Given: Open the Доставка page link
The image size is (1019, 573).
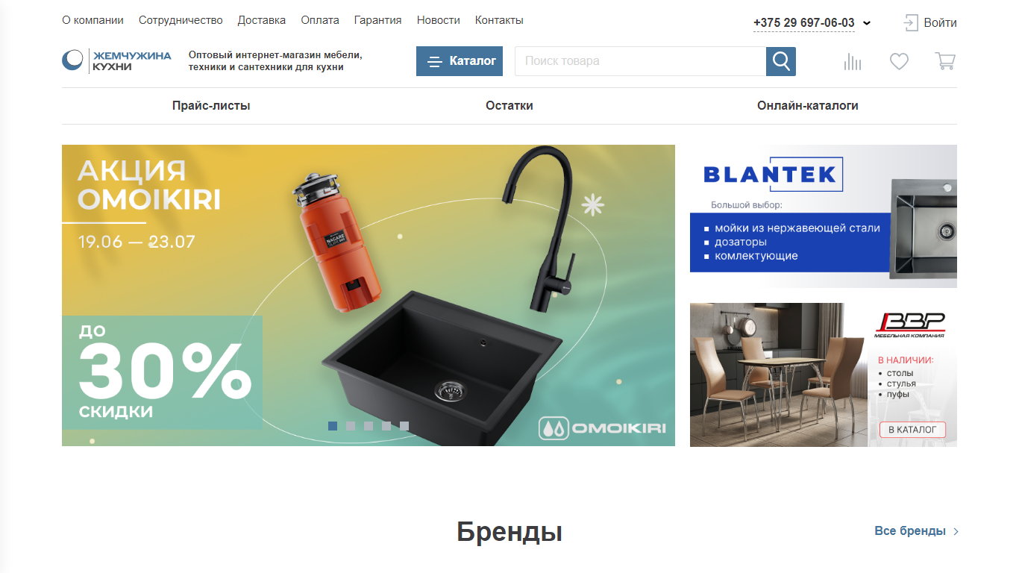Looking at the screenshot, I should (x=262, y=20).
